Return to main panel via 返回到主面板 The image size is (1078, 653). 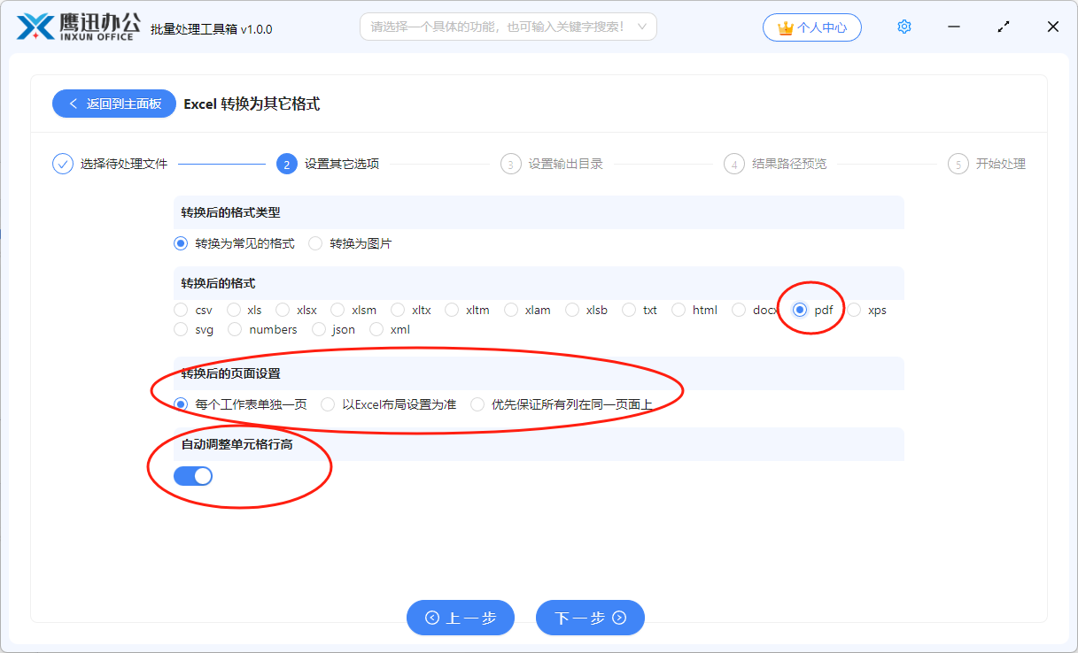point(114,104)
